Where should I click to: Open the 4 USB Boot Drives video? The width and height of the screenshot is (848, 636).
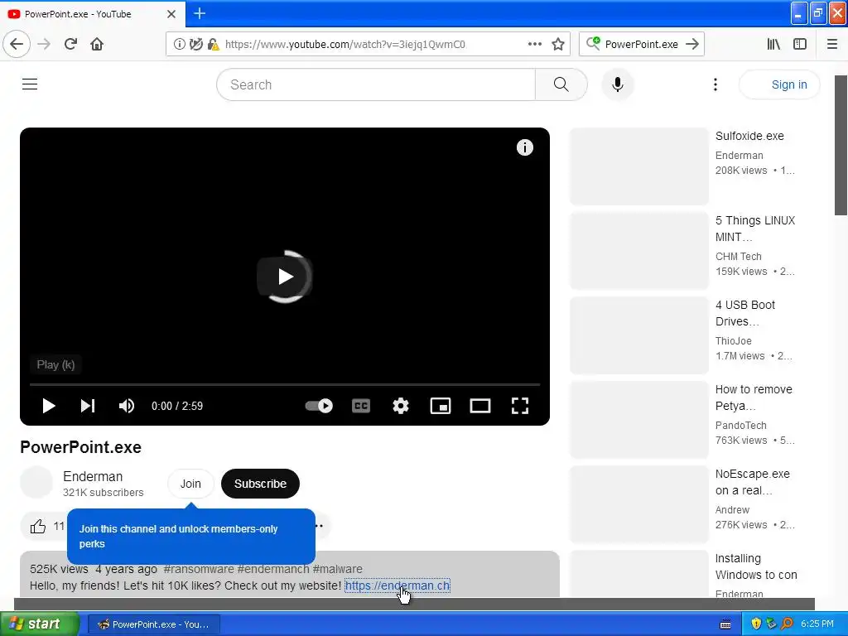(x=745, y=313)
